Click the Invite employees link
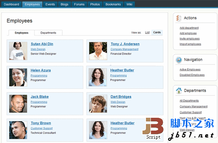The width and height of the screenshot is (218, 143). coord(189,39)
